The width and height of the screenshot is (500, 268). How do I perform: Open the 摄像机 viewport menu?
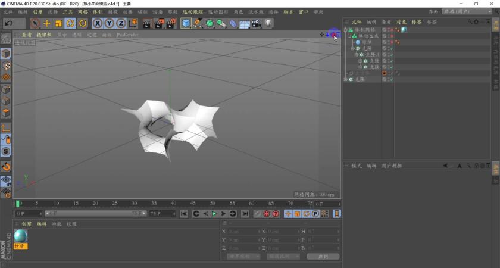pyautogui.click(x=44, y=35)
